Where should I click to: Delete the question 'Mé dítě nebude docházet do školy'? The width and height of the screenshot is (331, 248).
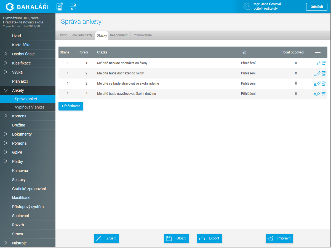point(324,63)
